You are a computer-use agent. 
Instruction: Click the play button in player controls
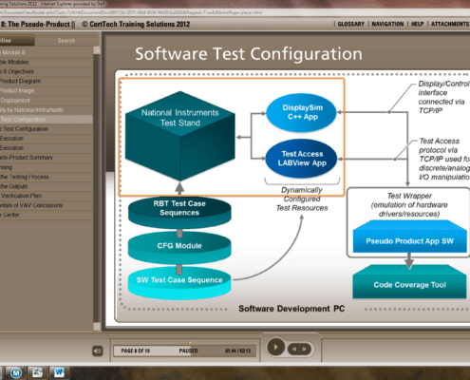(275, 348)
